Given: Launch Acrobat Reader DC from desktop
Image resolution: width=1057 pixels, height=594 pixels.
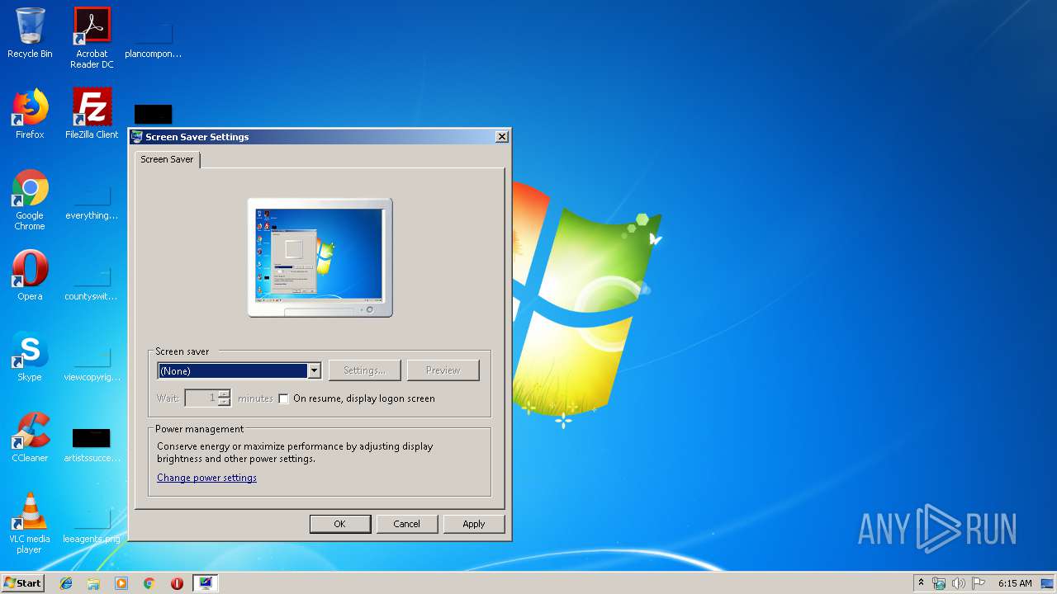Looking at the screenshot, I should (x=92, y=38).
